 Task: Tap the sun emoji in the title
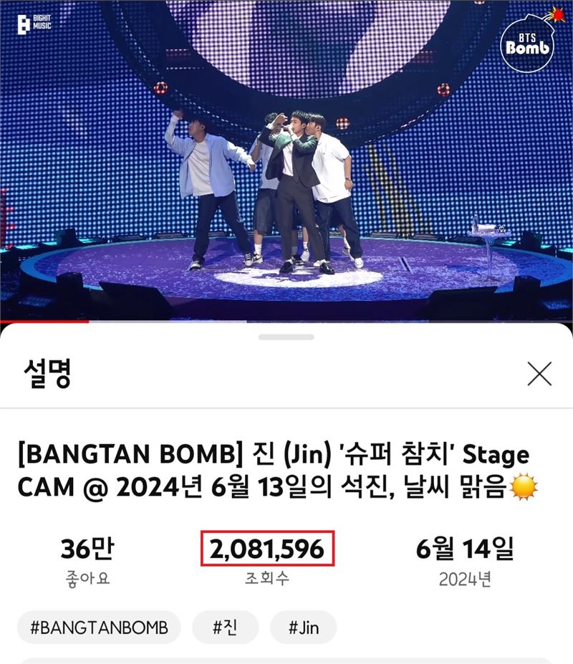[x=524, y=487]
